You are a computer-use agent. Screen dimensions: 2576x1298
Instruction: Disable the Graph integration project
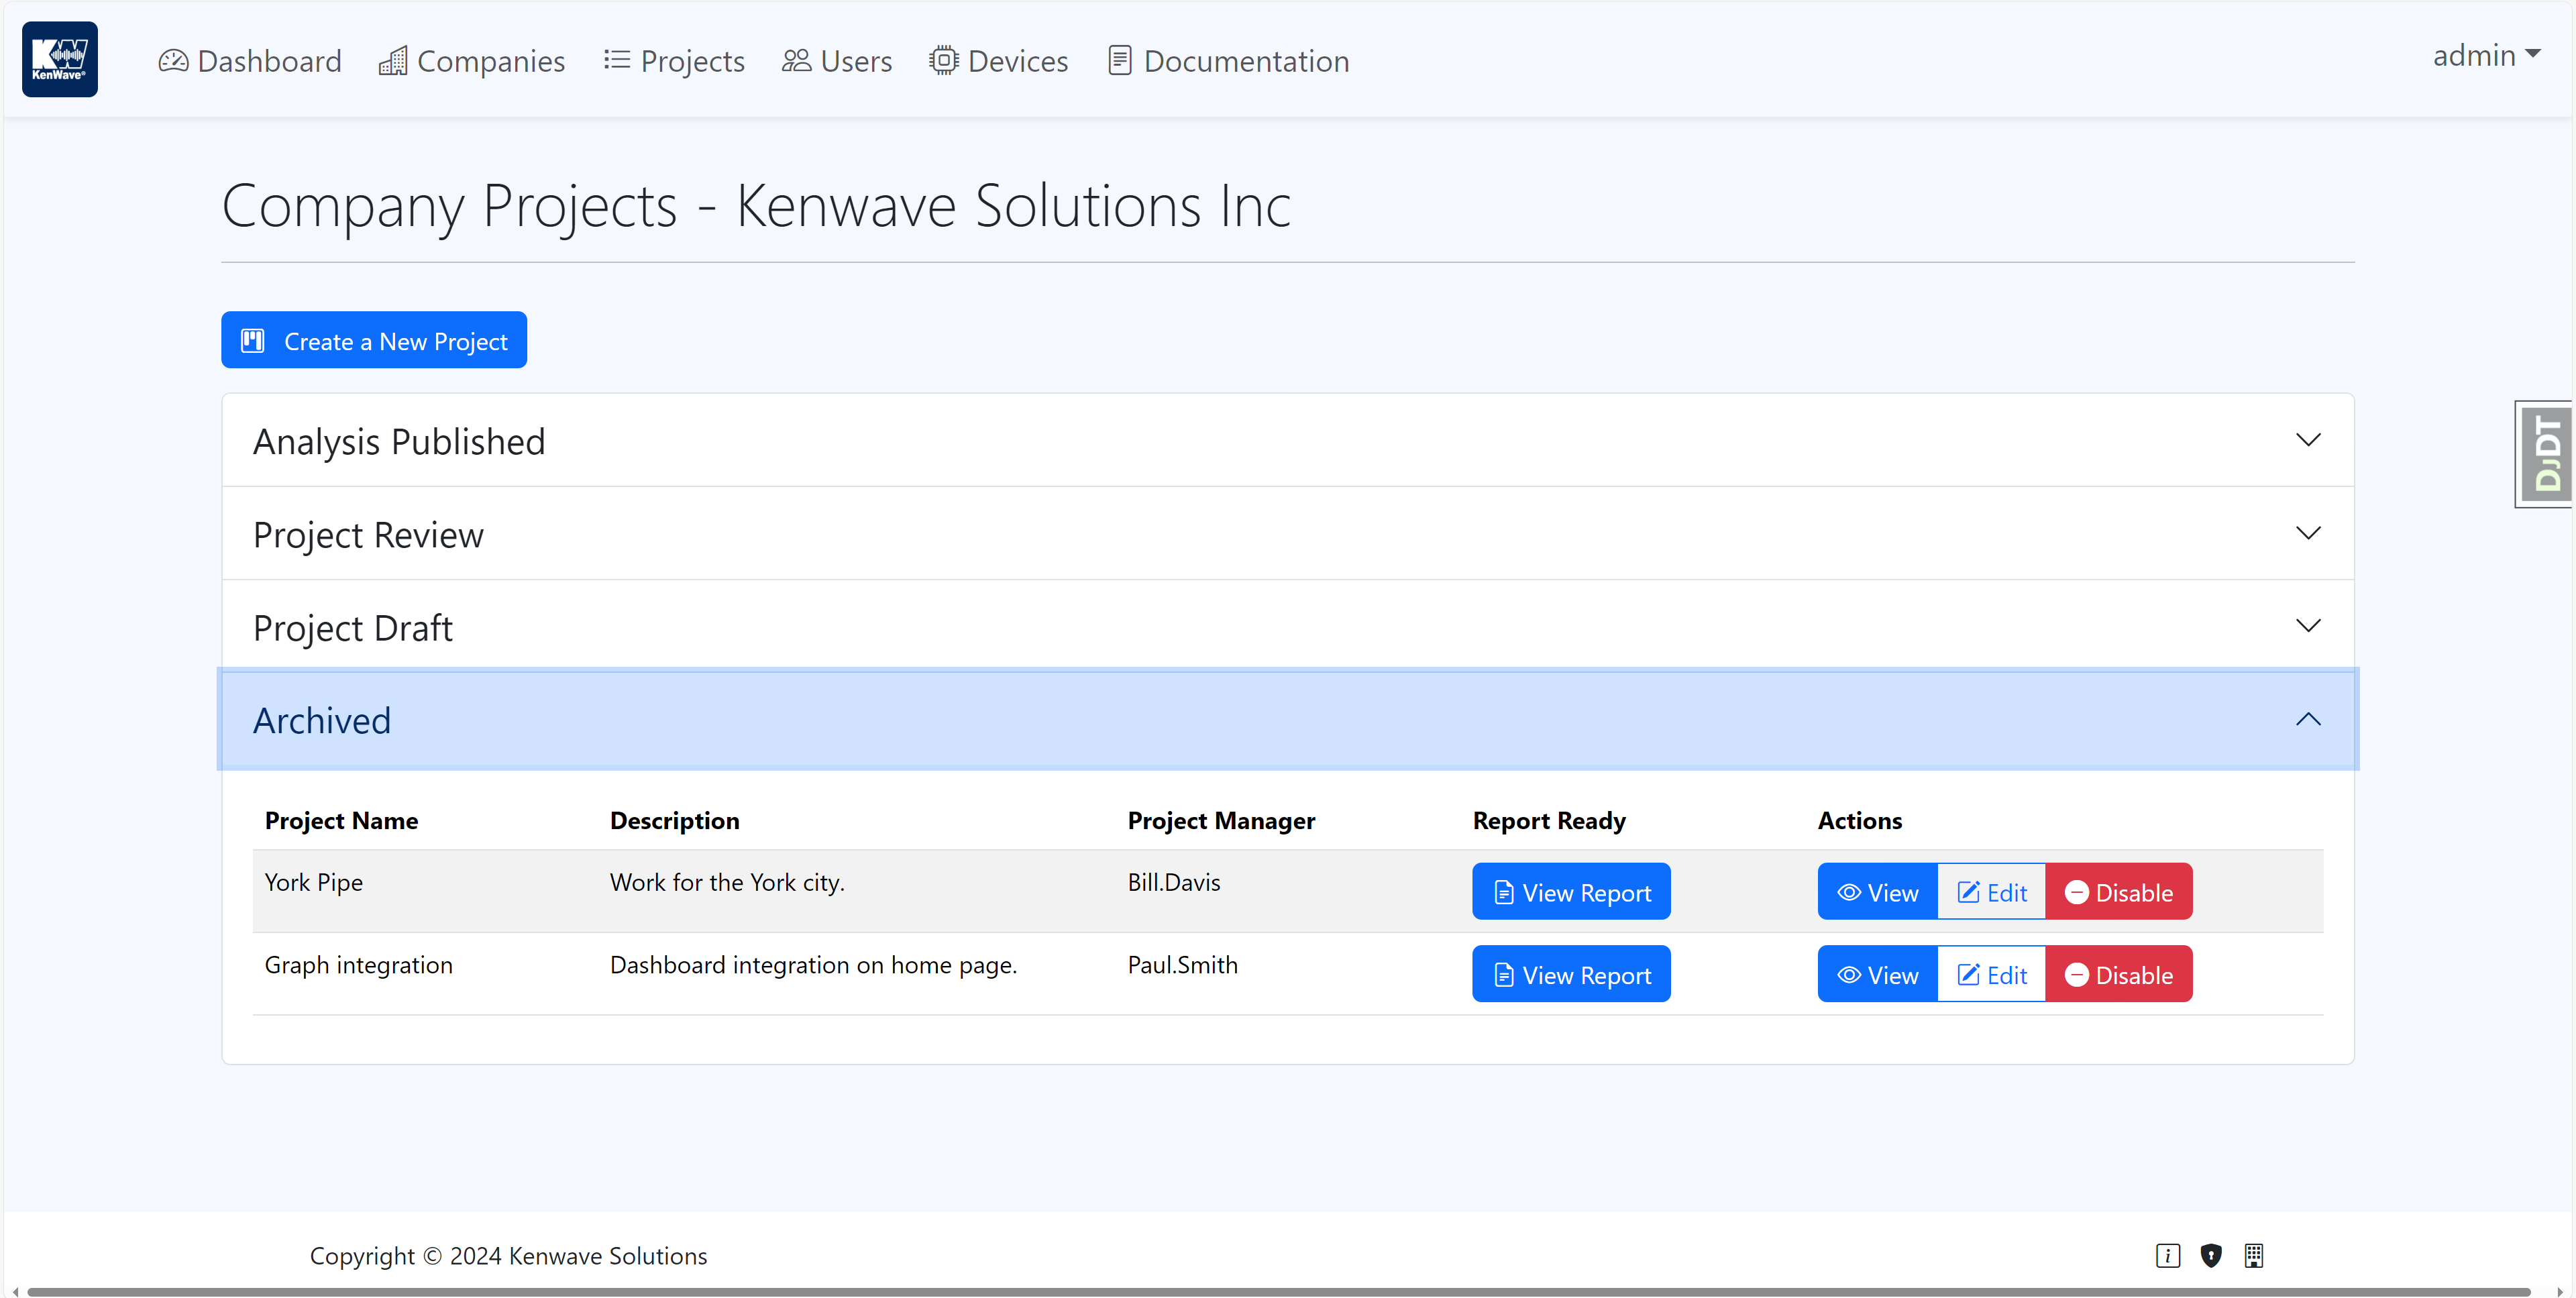click(x=2118, y=974)
